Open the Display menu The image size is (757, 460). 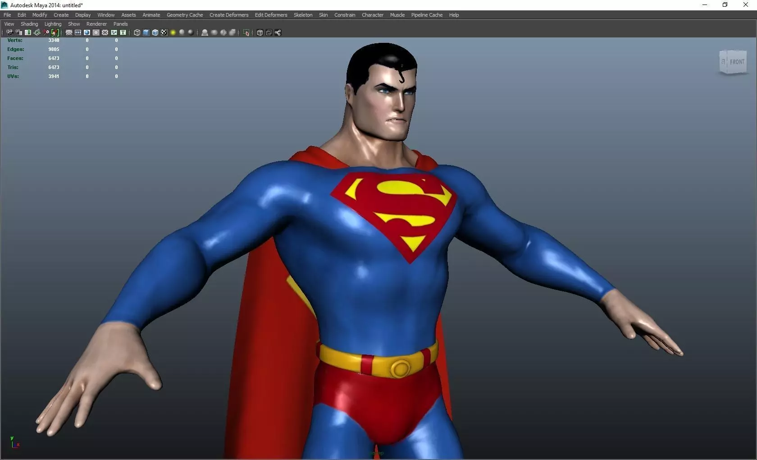pyautogui.click(x=83, y=15)
